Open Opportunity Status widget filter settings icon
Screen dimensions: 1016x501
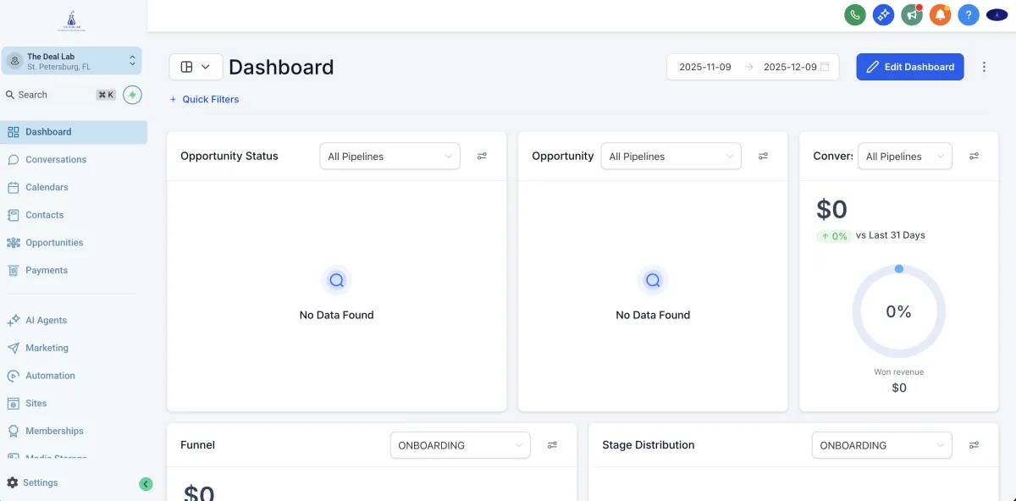click(482, 156)
